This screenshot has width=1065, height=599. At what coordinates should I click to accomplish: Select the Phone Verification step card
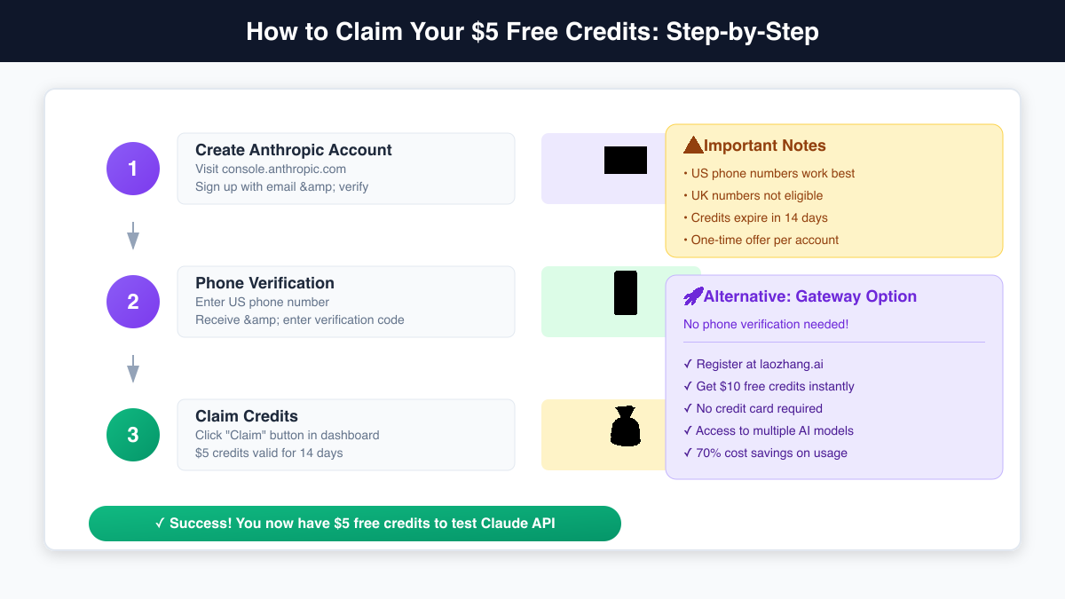coord(346,302)
